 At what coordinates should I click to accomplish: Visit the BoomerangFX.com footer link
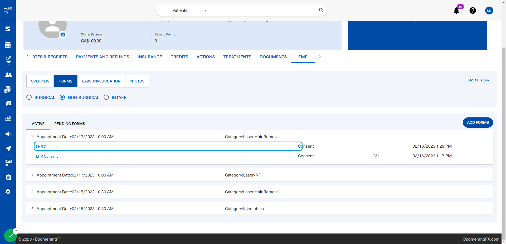pos(481,239)
